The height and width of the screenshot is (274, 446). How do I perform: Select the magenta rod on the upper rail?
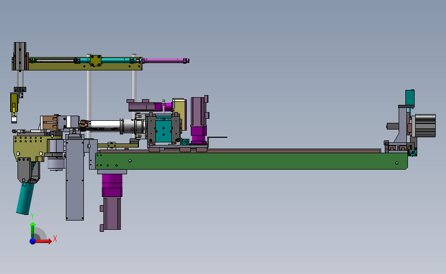pos(166,61)
